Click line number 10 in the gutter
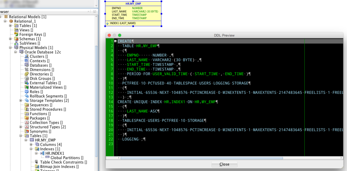 click(x=111, y=83)
